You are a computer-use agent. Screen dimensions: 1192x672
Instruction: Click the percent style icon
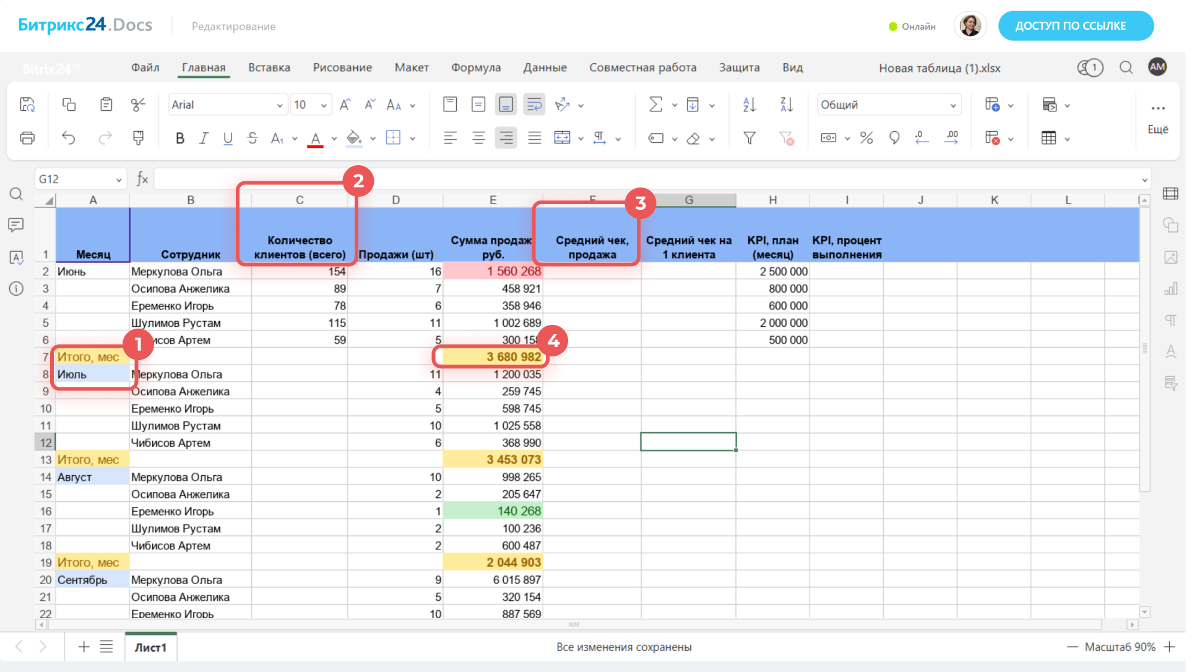point(866,138)
